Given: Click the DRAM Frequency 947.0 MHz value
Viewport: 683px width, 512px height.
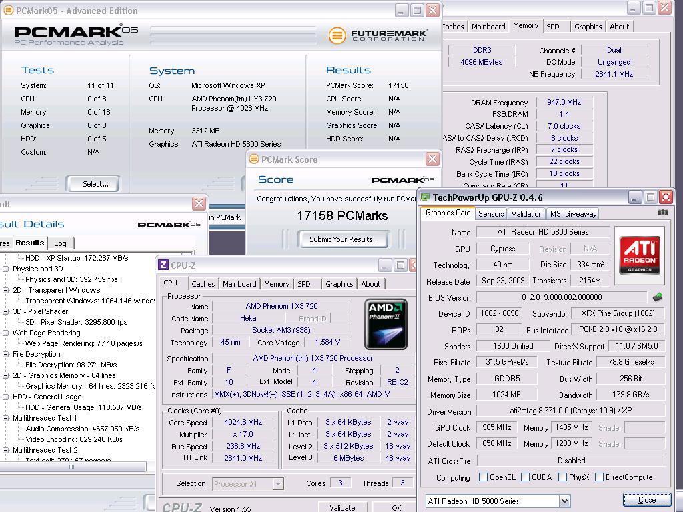Looking at the screenshot, I should pos(564,102).
